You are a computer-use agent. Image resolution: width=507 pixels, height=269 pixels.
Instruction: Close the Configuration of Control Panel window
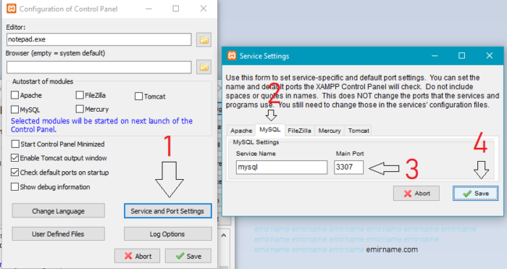204,9
